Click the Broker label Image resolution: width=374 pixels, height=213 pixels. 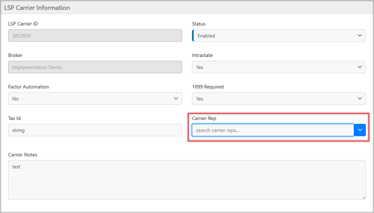click(x=15, y=55)
